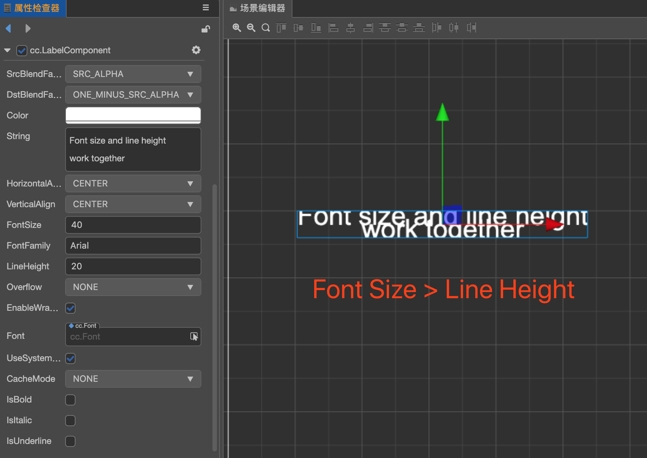Click the FontSize input field

pos(133,225)
